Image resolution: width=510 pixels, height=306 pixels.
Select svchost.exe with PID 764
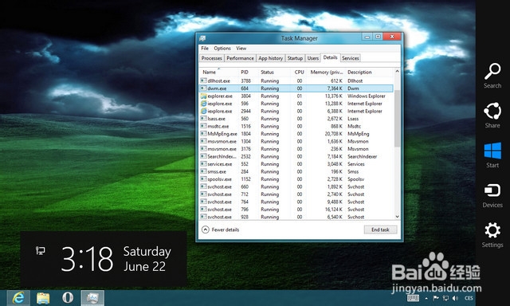click(296, 202)
